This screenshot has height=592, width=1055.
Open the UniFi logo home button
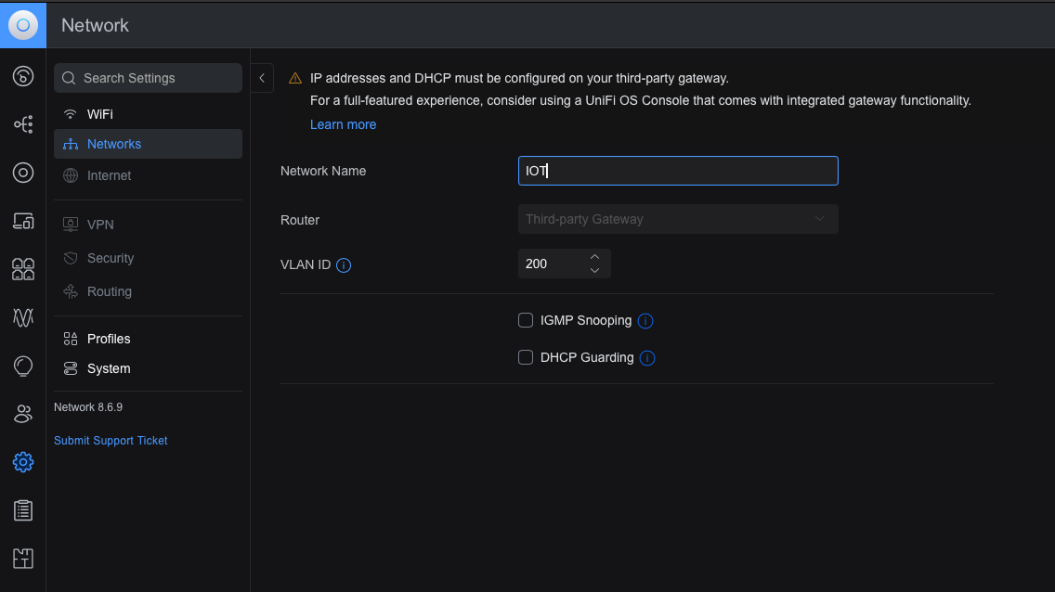pyautogui.click(x=23, y=25)
